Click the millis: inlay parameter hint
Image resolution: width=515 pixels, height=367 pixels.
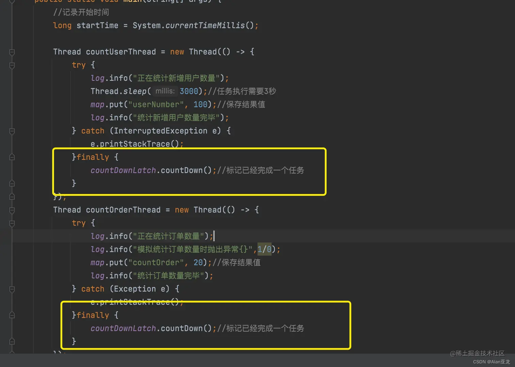coord(165,91)
